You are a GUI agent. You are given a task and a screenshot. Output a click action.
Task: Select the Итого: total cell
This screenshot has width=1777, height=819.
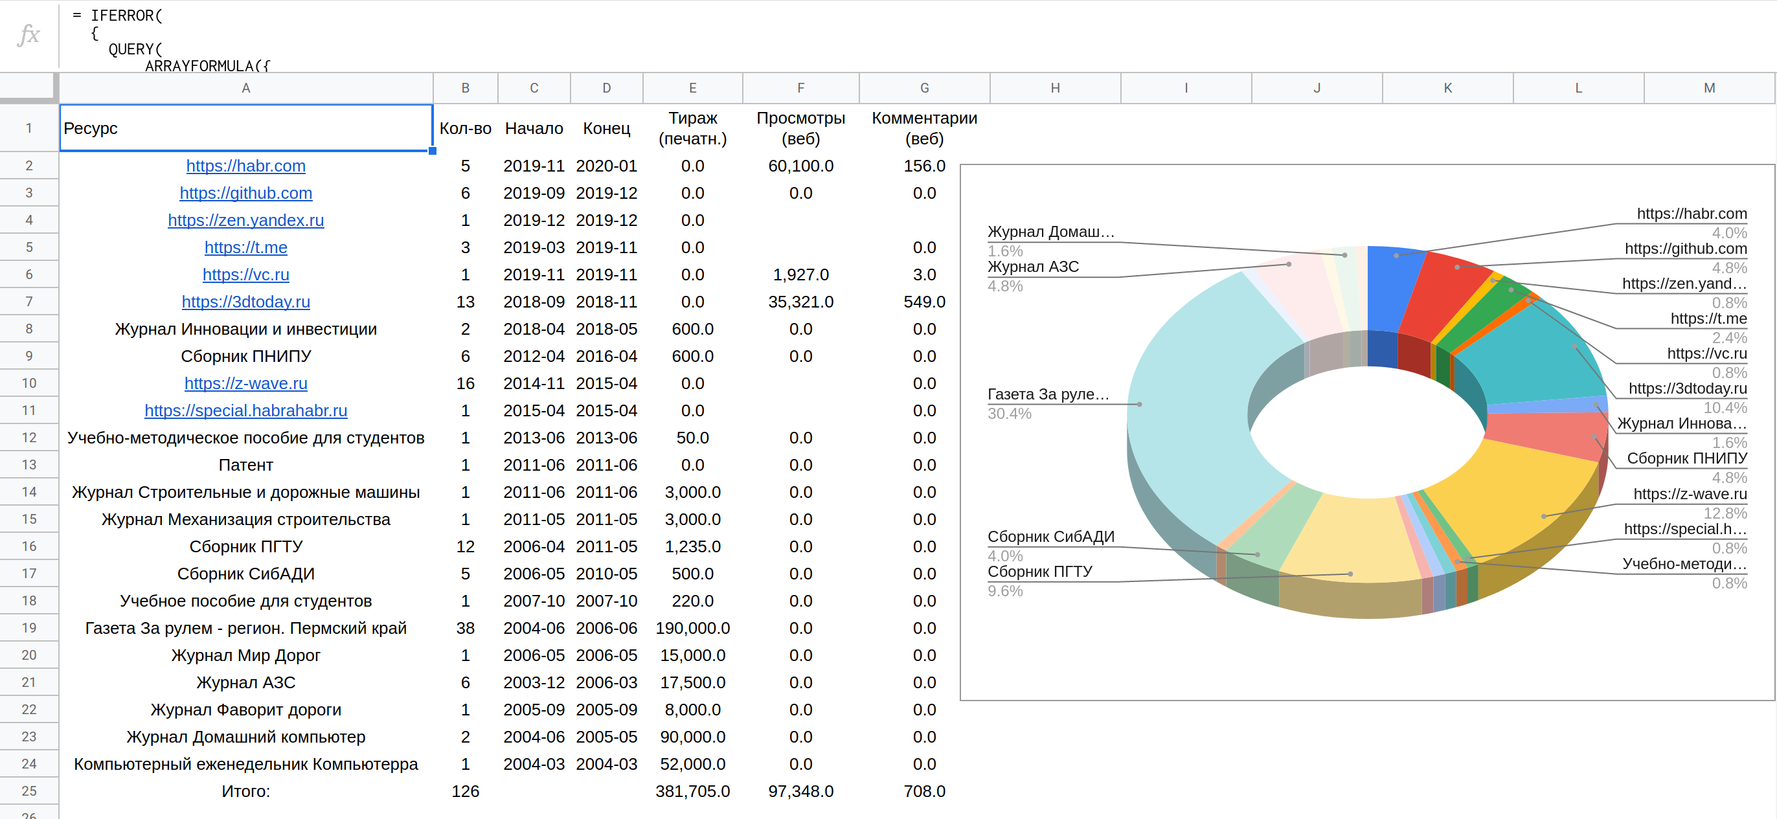[x=245, y=791]
